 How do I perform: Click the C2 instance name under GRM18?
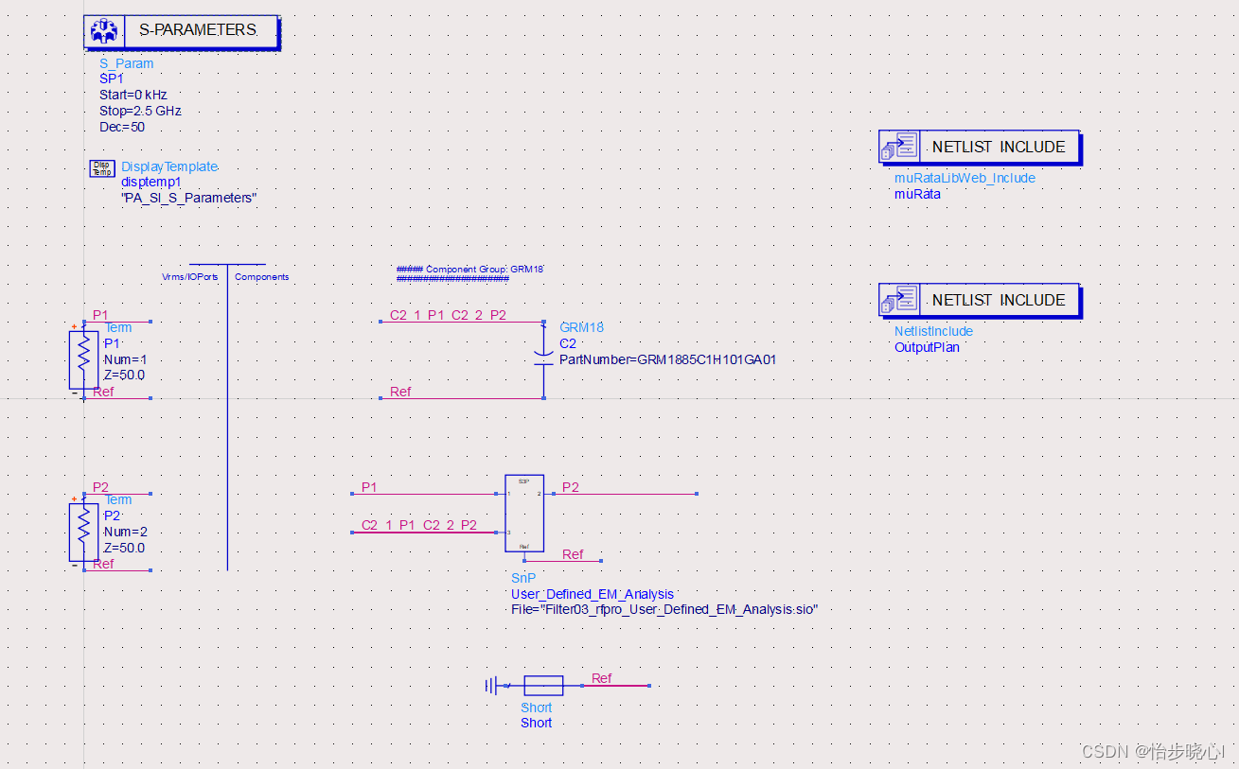568,343
